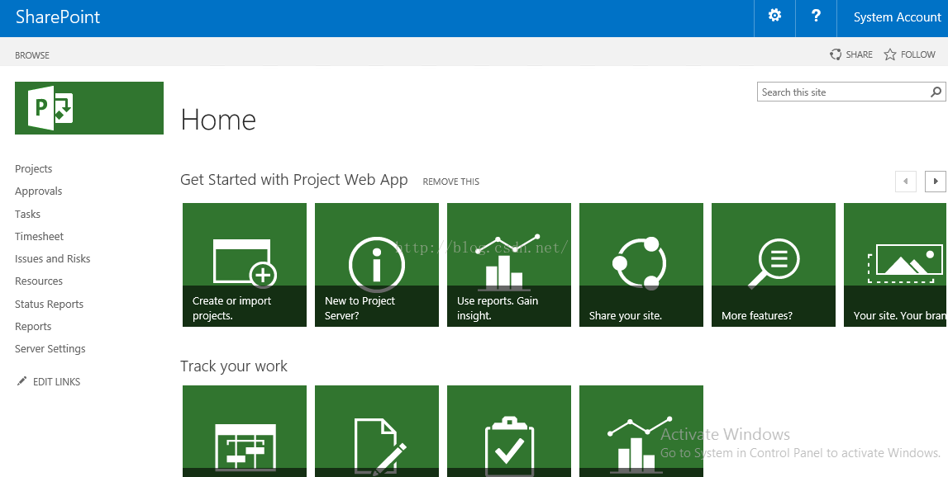Click the FOLLOW label
This screenshot has width=948, height=477.
(917, 54)
